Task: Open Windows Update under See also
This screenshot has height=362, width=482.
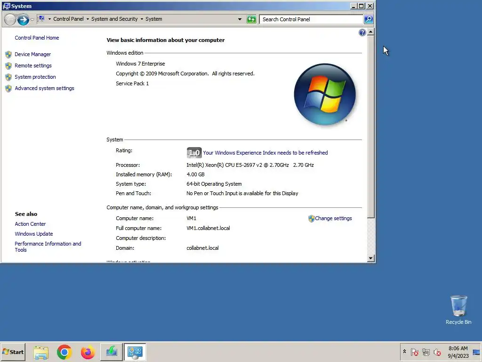Action: (x=34, y=234)
